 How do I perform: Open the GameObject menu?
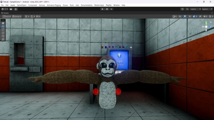tap(21, 5)
